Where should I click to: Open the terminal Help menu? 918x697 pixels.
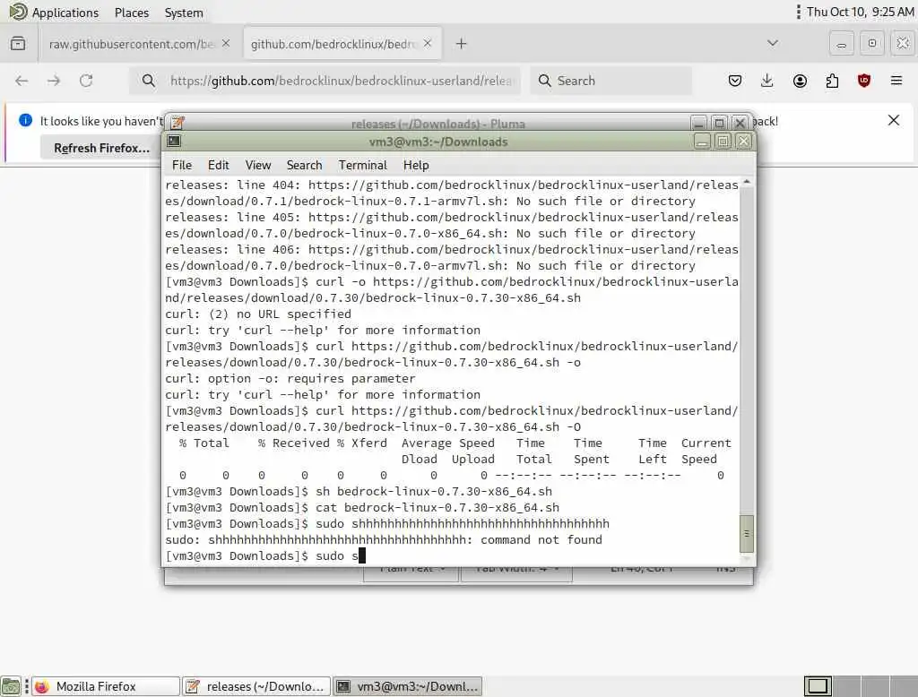coord(416,165)
